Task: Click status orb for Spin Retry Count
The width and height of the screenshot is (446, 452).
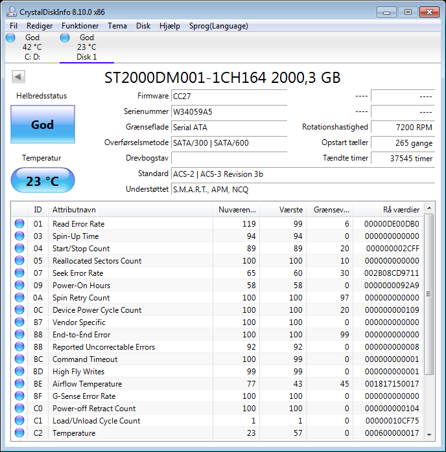Action: pyautogui.click(x=19, y=297)
